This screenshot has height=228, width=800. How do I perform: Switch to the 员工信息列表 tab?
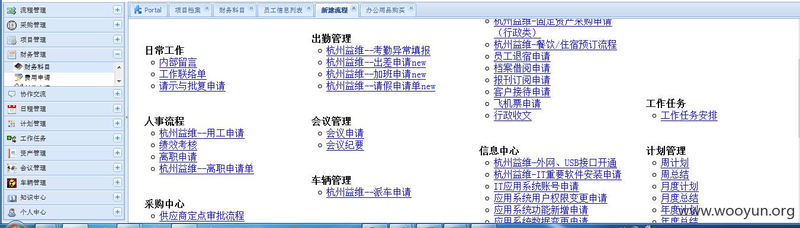(285, 10)
